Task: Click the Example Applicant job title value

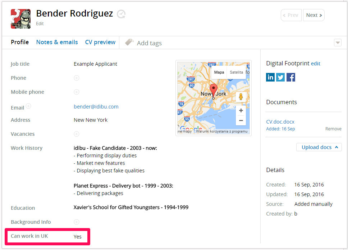Action: (95, 64)
